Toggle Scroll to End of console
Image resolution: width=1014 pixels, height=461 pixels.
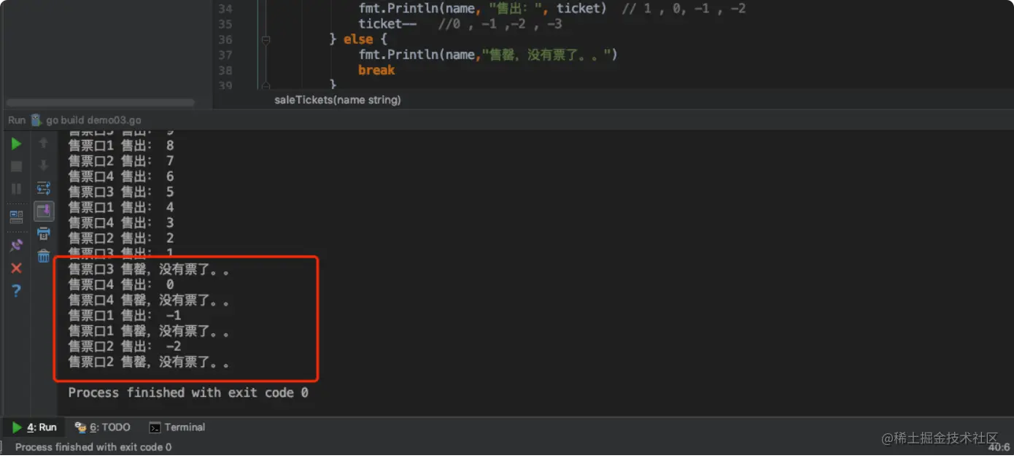coord(44,212)
